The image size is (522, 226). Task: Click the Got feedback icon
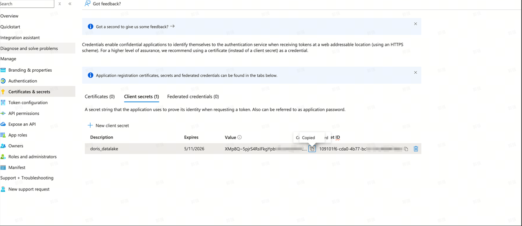[87, 4]
